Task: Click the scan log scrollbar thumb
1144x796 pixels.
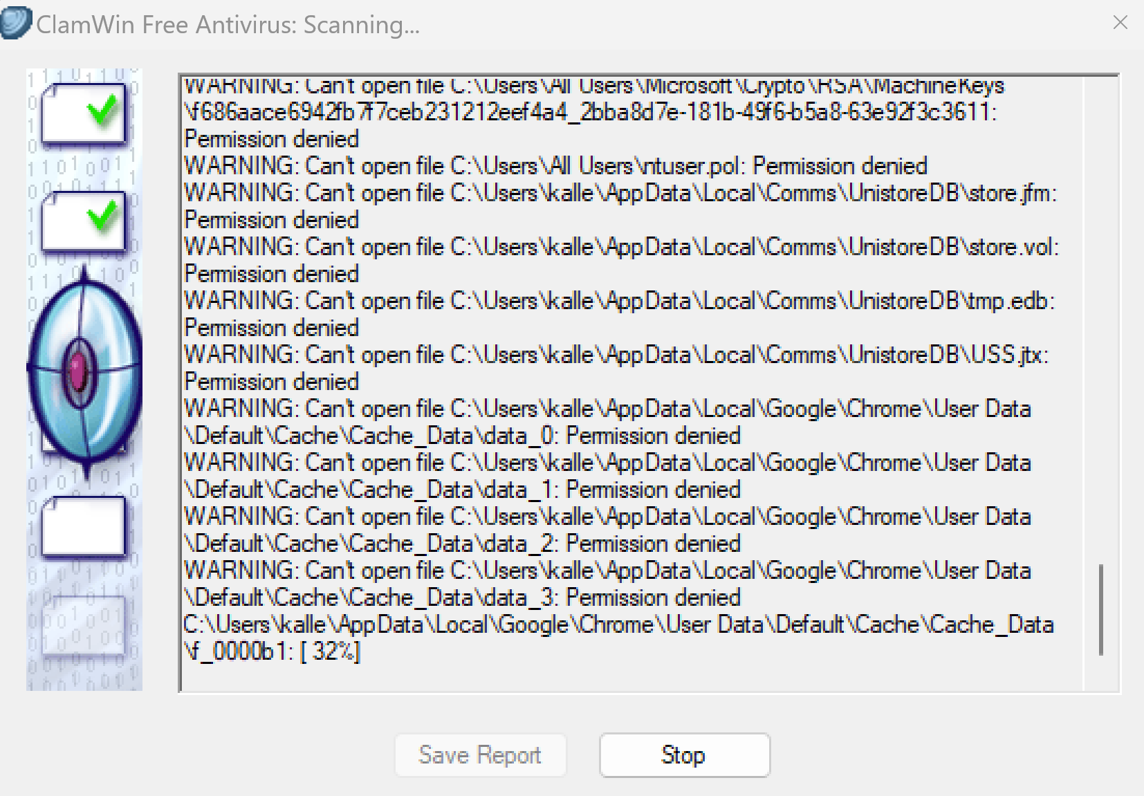Action: pyautogui.click(x=1100, y=609)
